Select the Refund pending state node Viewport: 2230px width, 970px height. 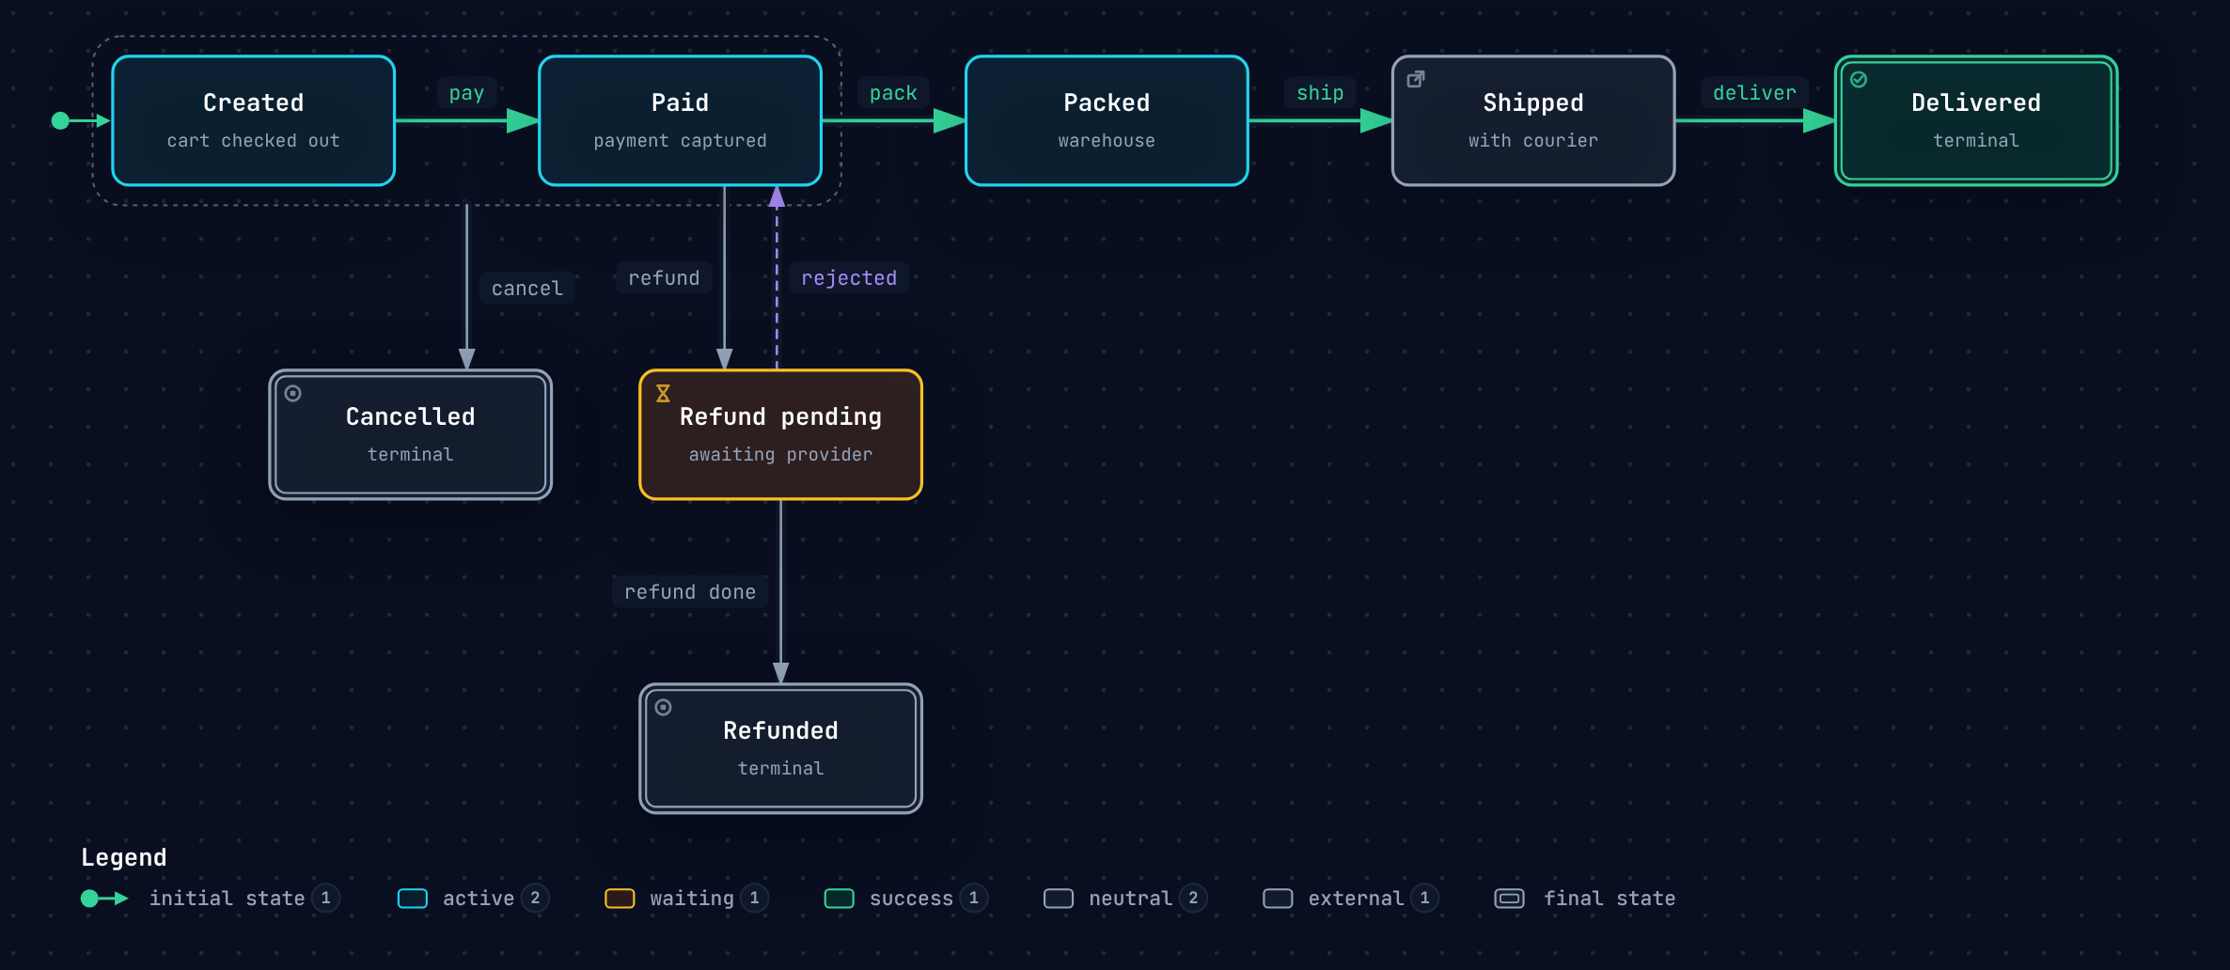click(x=781, y=434)
